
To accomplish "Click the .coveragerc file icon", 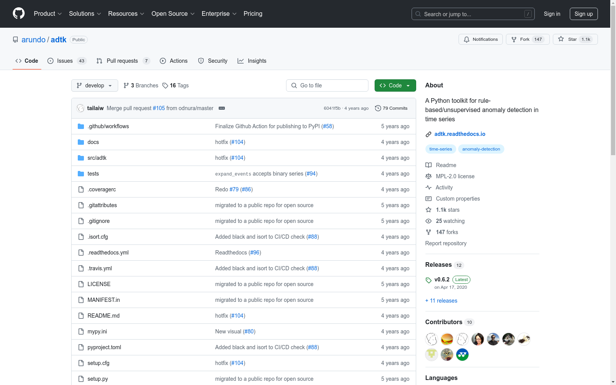I will (81, 189).
